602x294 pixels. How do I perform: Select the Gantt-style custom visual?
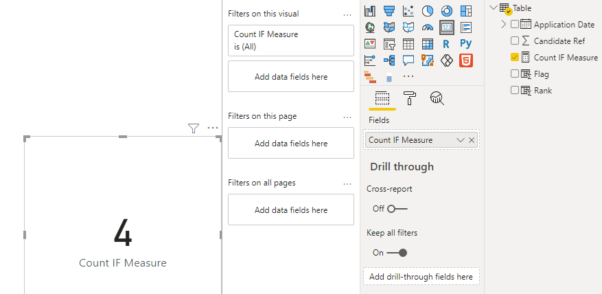[x=370, y=76]
